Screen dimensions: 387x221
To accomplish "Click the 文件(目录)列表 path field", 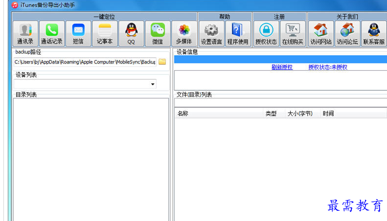I will click(281, 102).
